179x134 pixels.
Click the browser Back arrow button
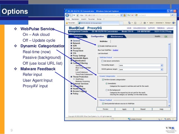[67, 15]
